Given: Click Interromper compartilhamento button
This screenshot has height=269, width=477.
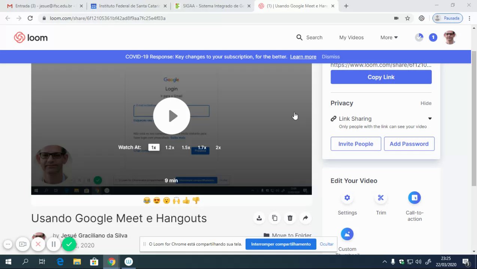Looking at the screenshot, I should [x=281, y=244].
